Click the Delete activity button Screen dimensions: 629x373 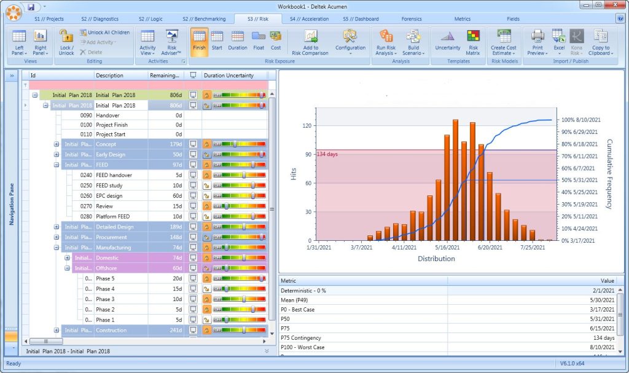point(91,52)
